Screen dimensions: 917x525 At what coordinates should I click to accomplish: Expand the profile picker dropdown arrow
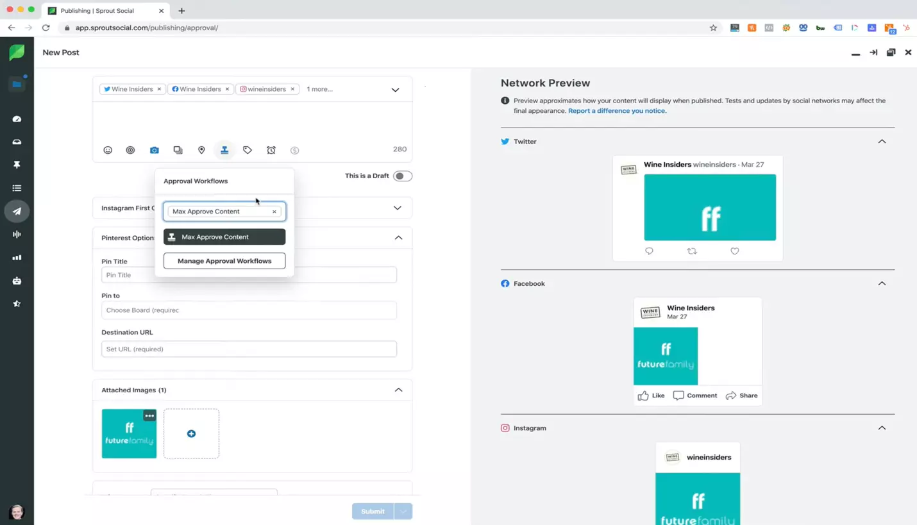click(x=395, y=90)
